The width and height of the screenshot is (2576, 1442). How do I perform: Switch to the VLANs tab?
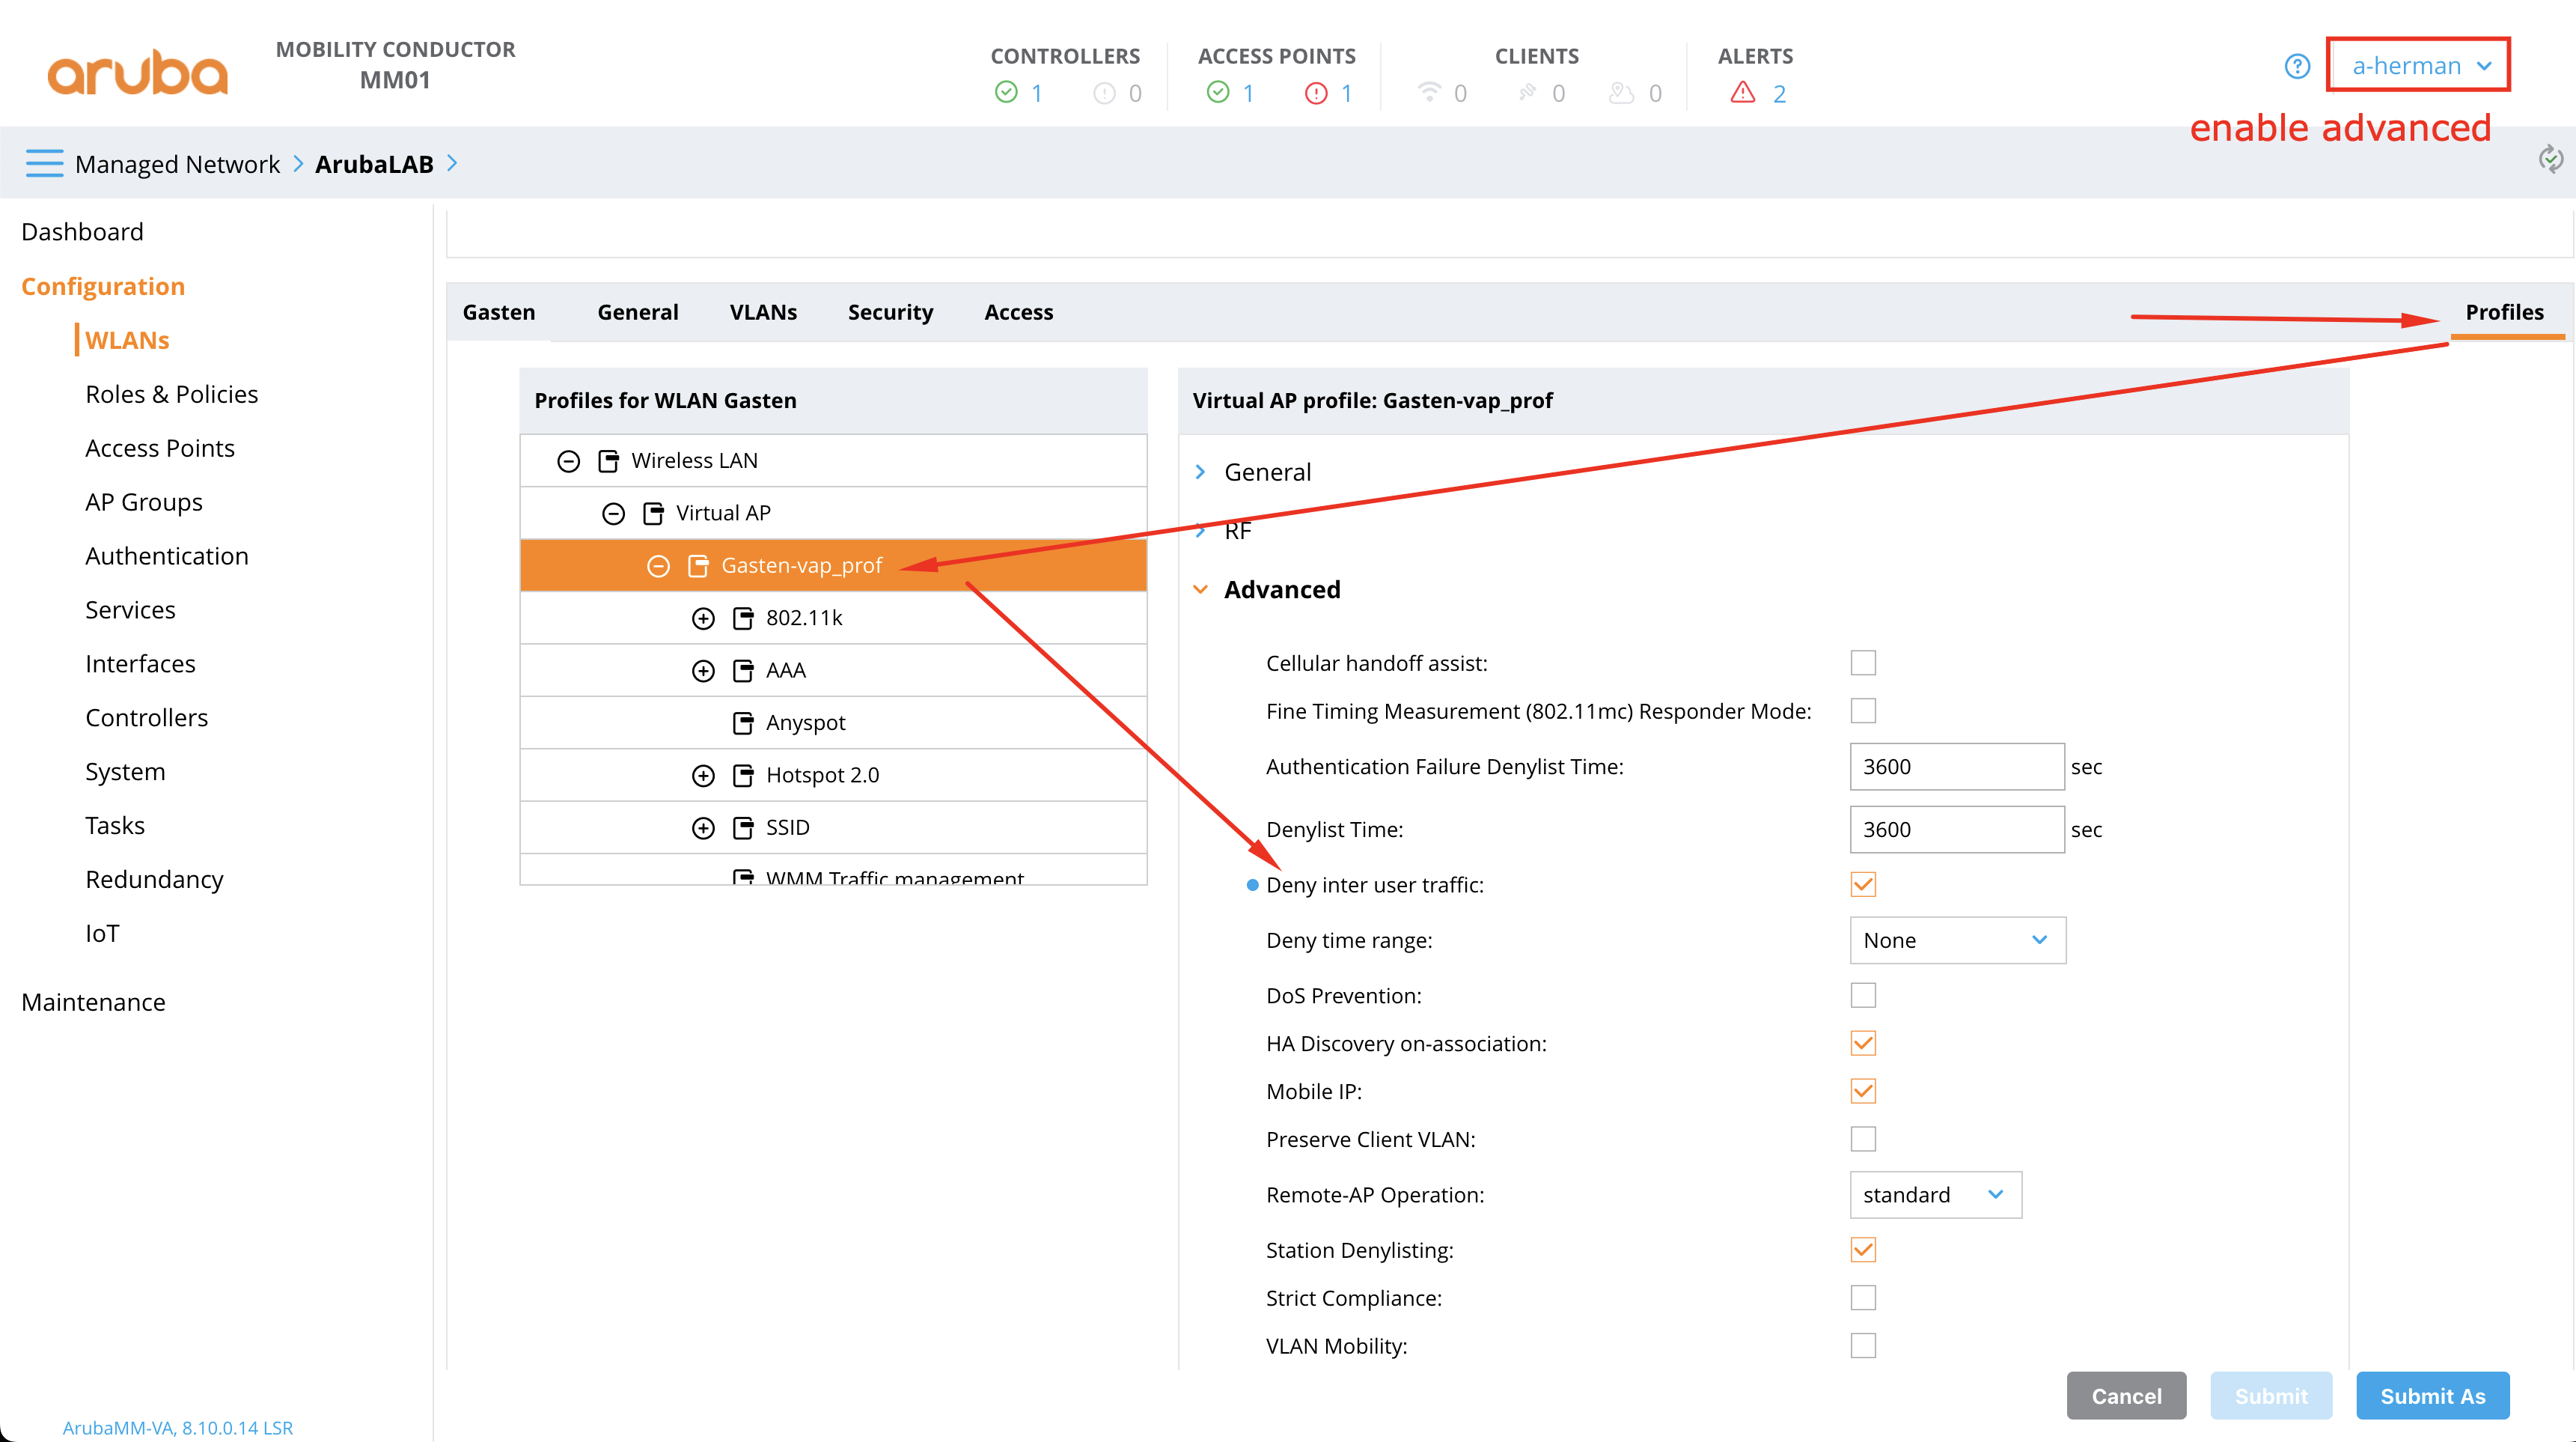[x=763, y=312]
